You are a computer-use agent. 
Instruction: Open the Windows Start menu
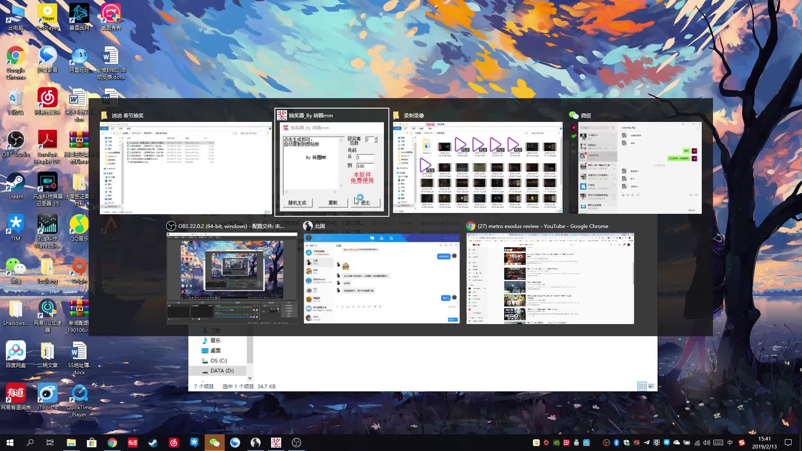(x=10, y=443)
